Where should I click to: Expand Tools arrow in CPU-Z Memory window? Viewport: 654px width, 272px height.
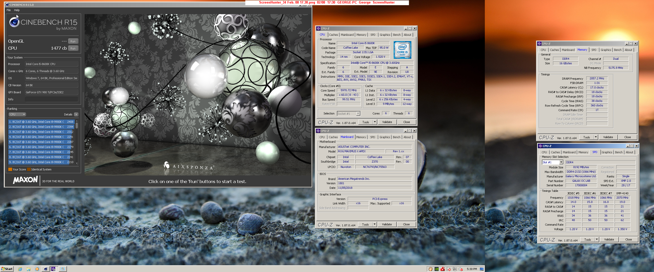click(596, 137)
